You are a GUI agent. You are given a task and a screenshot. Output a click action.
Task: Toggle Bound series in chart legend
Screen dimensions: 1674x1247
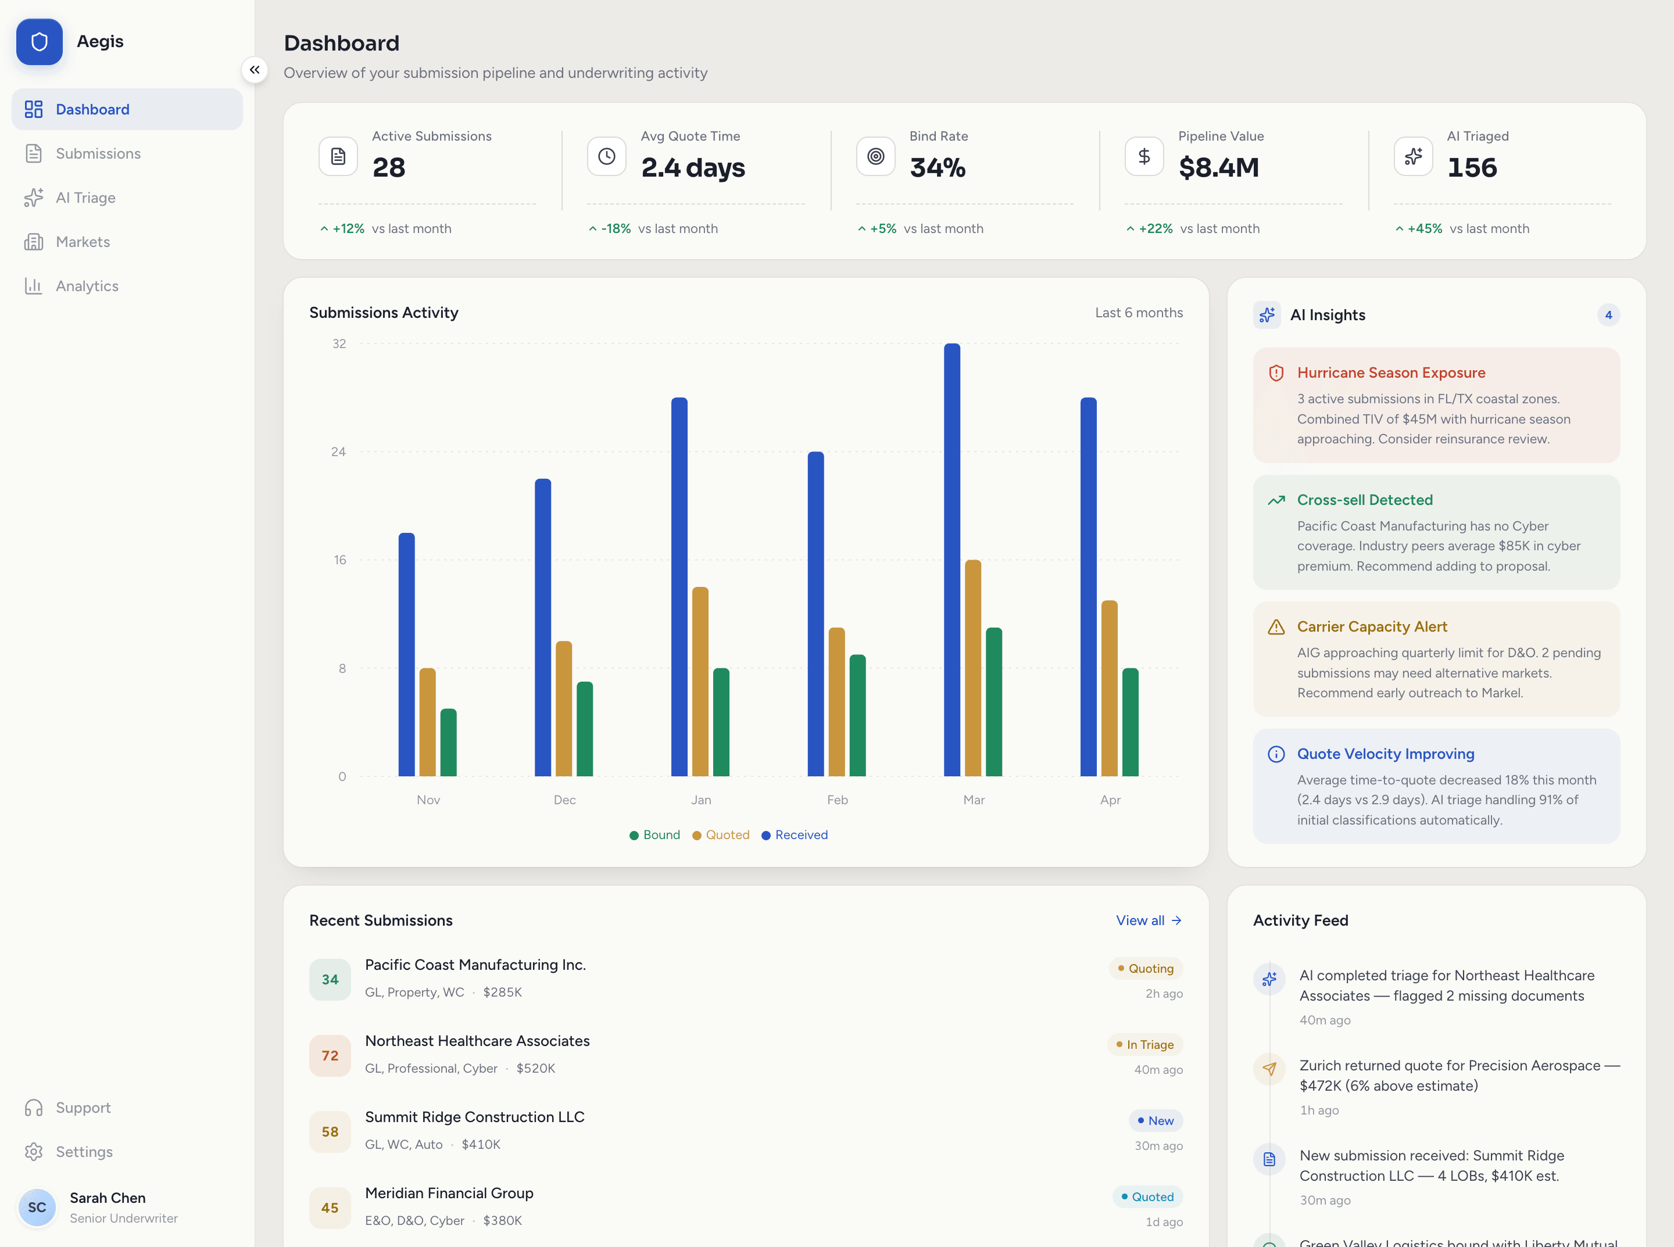coord(654,835)
